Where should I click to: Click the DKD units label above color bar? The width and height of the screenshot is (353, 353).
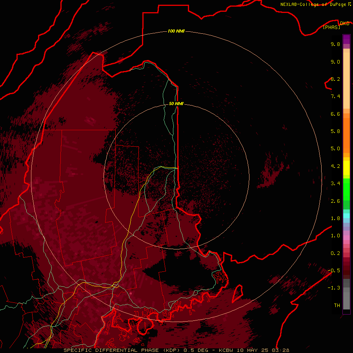tap(344, 23)
